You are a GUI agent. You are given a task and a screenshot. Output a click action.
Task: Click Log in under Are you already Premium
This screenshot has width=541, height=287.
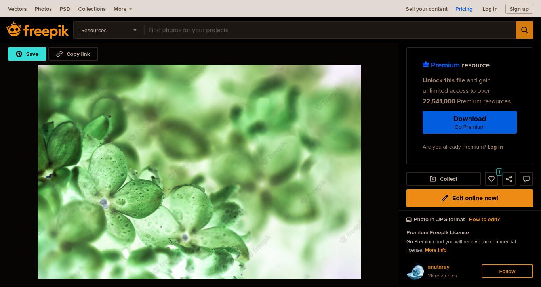(x=495, y=147)
